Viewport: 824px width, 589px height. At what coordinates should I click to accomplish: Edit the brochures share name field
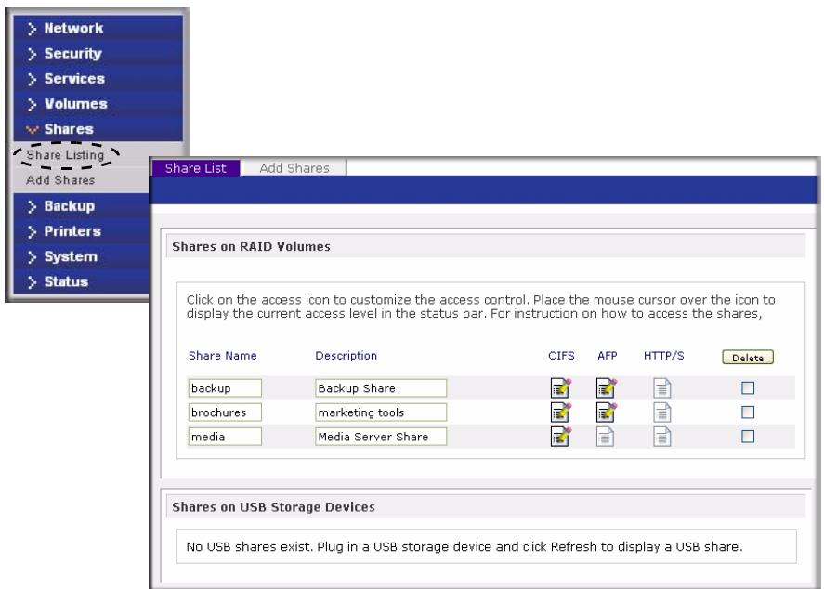225,412
